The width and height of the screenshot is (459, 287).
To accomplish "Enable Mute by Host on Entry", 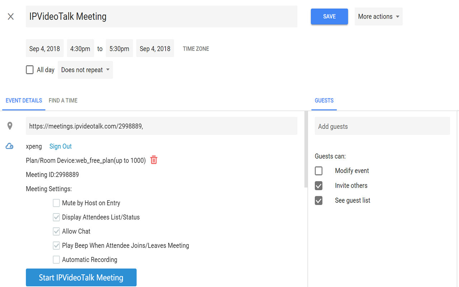I will 56,203.
